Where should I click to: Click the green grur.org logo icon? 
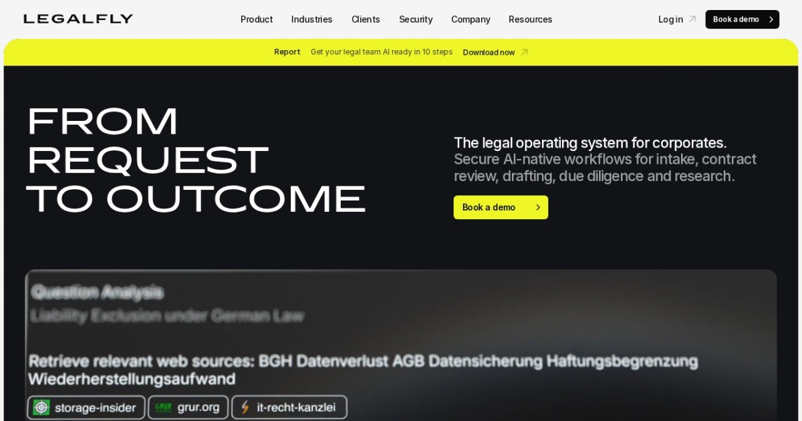point(163,407)
